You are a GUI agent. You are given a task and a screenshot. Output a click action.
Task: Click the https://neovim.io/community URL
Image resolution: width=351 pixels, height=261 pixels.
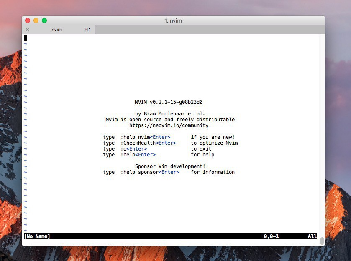click(x=169, y=125)
